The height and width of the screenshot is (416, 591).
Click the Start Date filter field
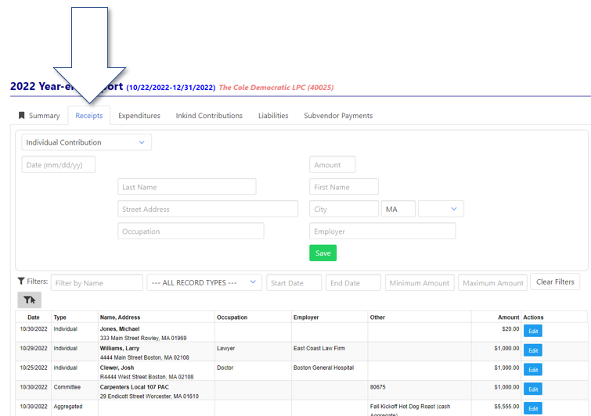coord(294,283)
